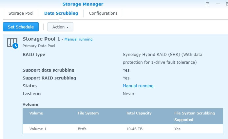Click the Total Capacity column header
The height and width of the screenshot is (139, 228).
pos(139,113)
